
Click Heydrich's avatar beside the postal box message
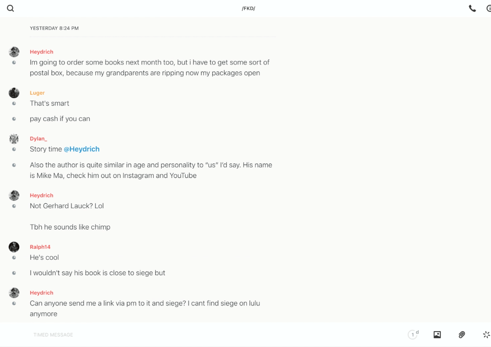14,52
